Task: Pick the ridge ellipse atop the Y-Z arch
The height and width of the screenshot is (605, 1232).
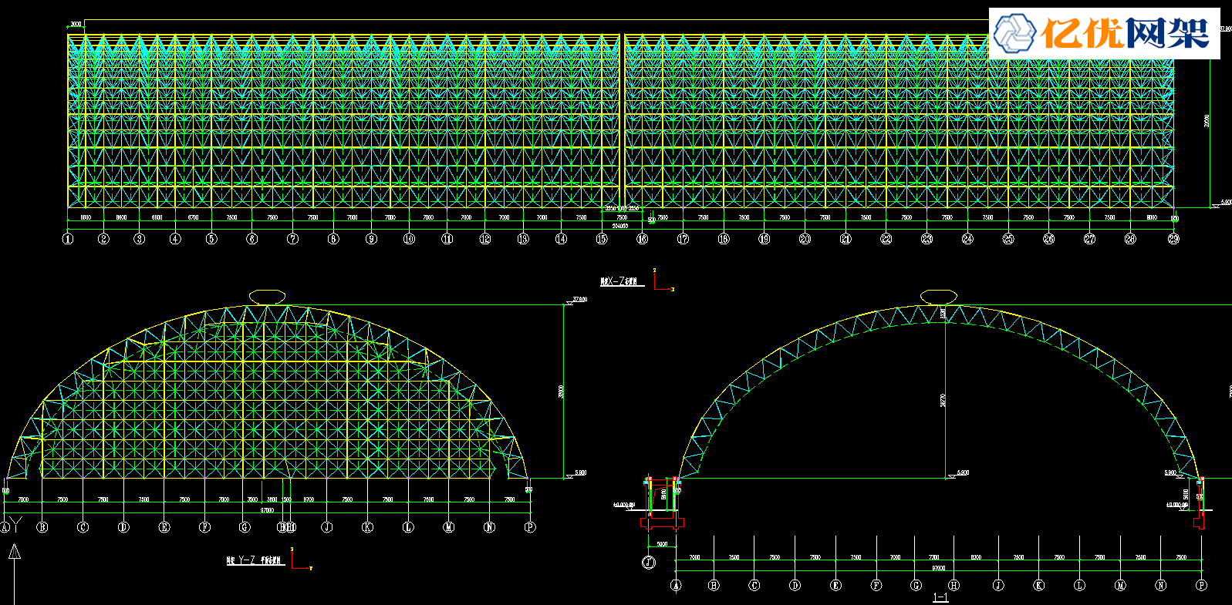Action: (267, 297)
